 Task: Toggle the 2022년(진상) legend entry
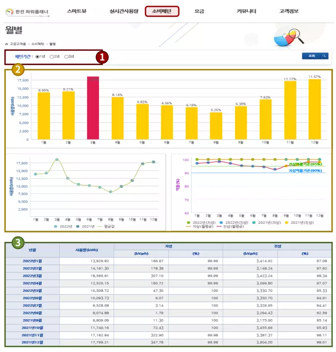click(234, 222)
